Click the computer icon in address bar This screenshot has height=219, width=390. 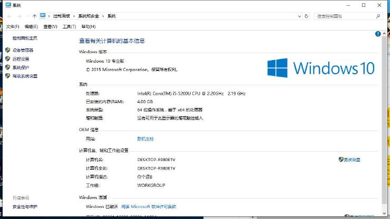43,16
